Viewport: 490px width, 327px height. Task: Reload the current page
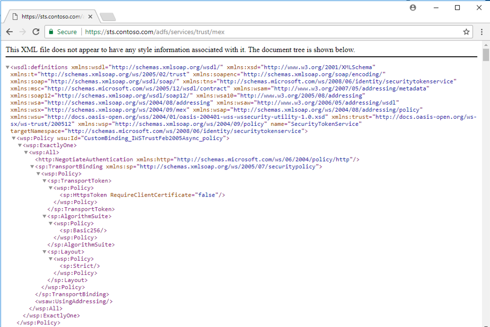(x=36, y=32)
